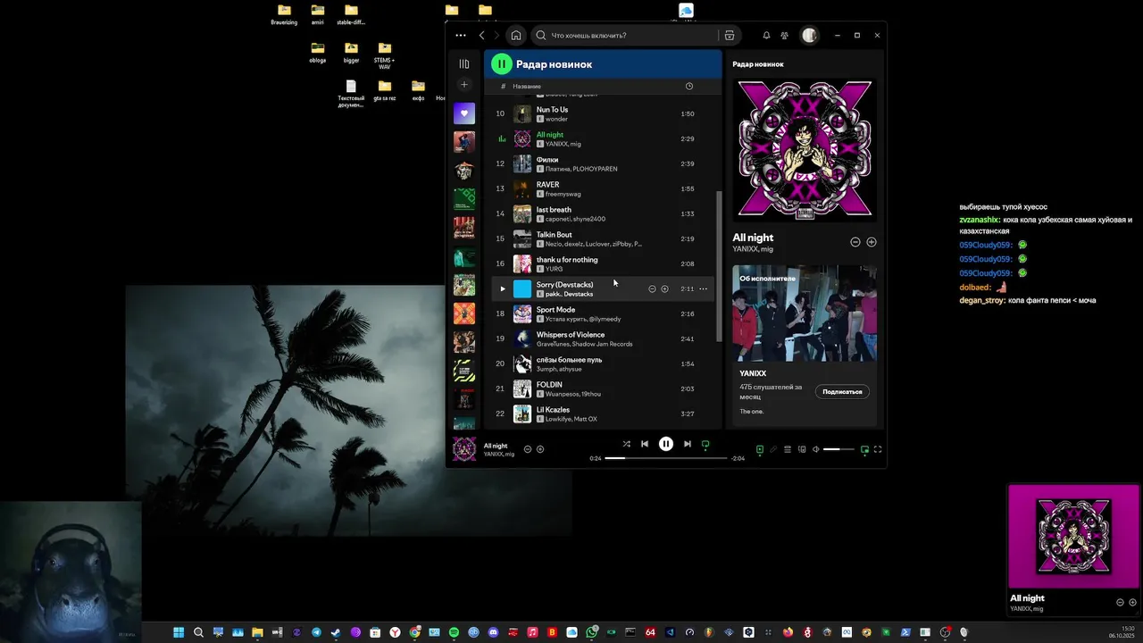1143x643 pixels.
Task: Toggle the miniplayer icon
Action: click(864, 449)
